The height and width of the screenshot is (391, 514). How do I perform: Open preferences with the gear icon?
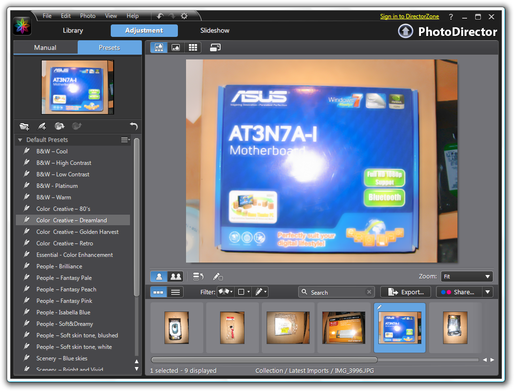(x=184, y=16)
